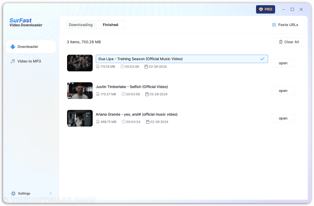Image resolution: width=314 pixels, height=206 pixels.
Task: Click the 469.75 MB size value
Action: tap(108, 122)
